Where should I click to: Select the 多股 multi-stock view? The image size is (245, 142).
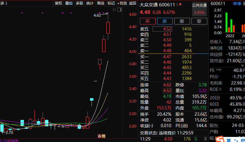click(x=79, y=3)
